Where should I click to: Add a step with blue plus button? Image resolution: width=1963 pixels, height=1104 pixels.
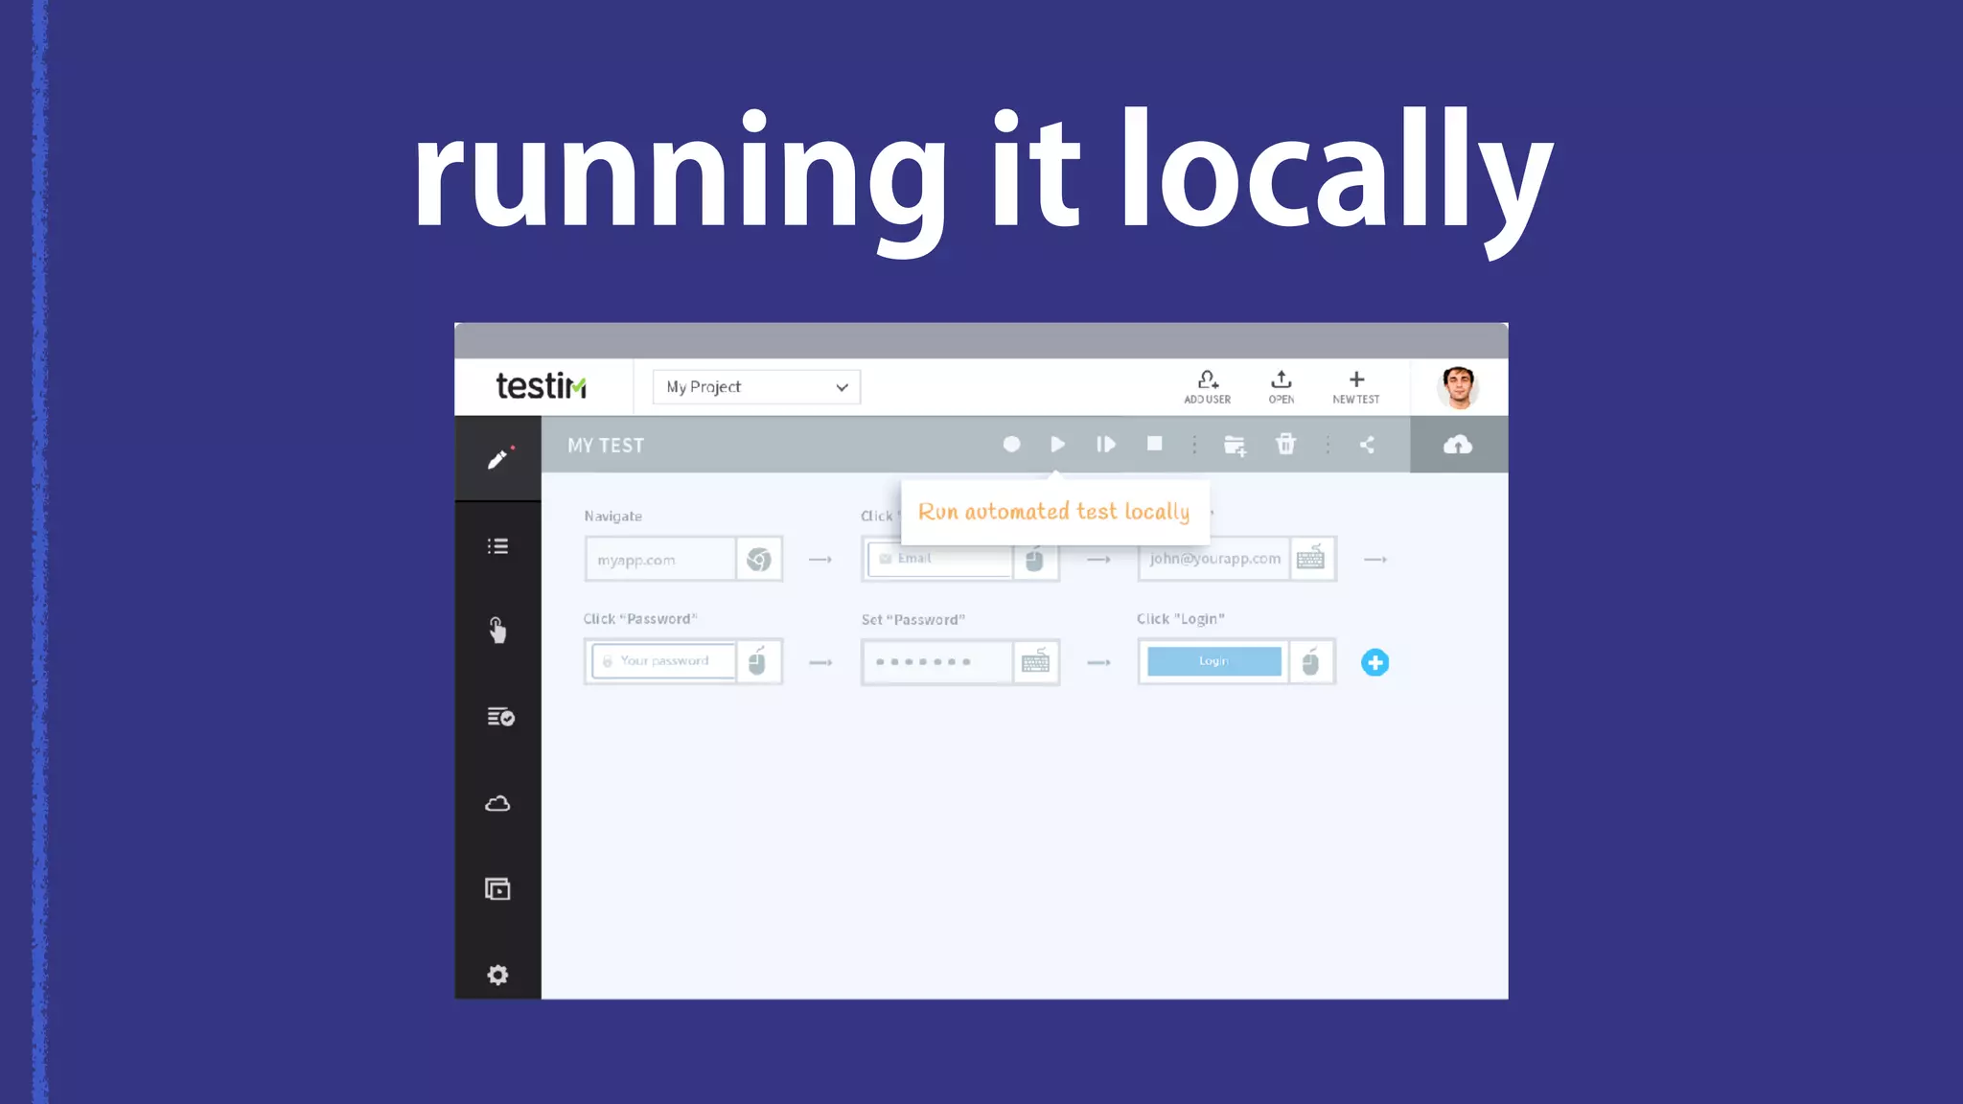(x=1374, y=662)
